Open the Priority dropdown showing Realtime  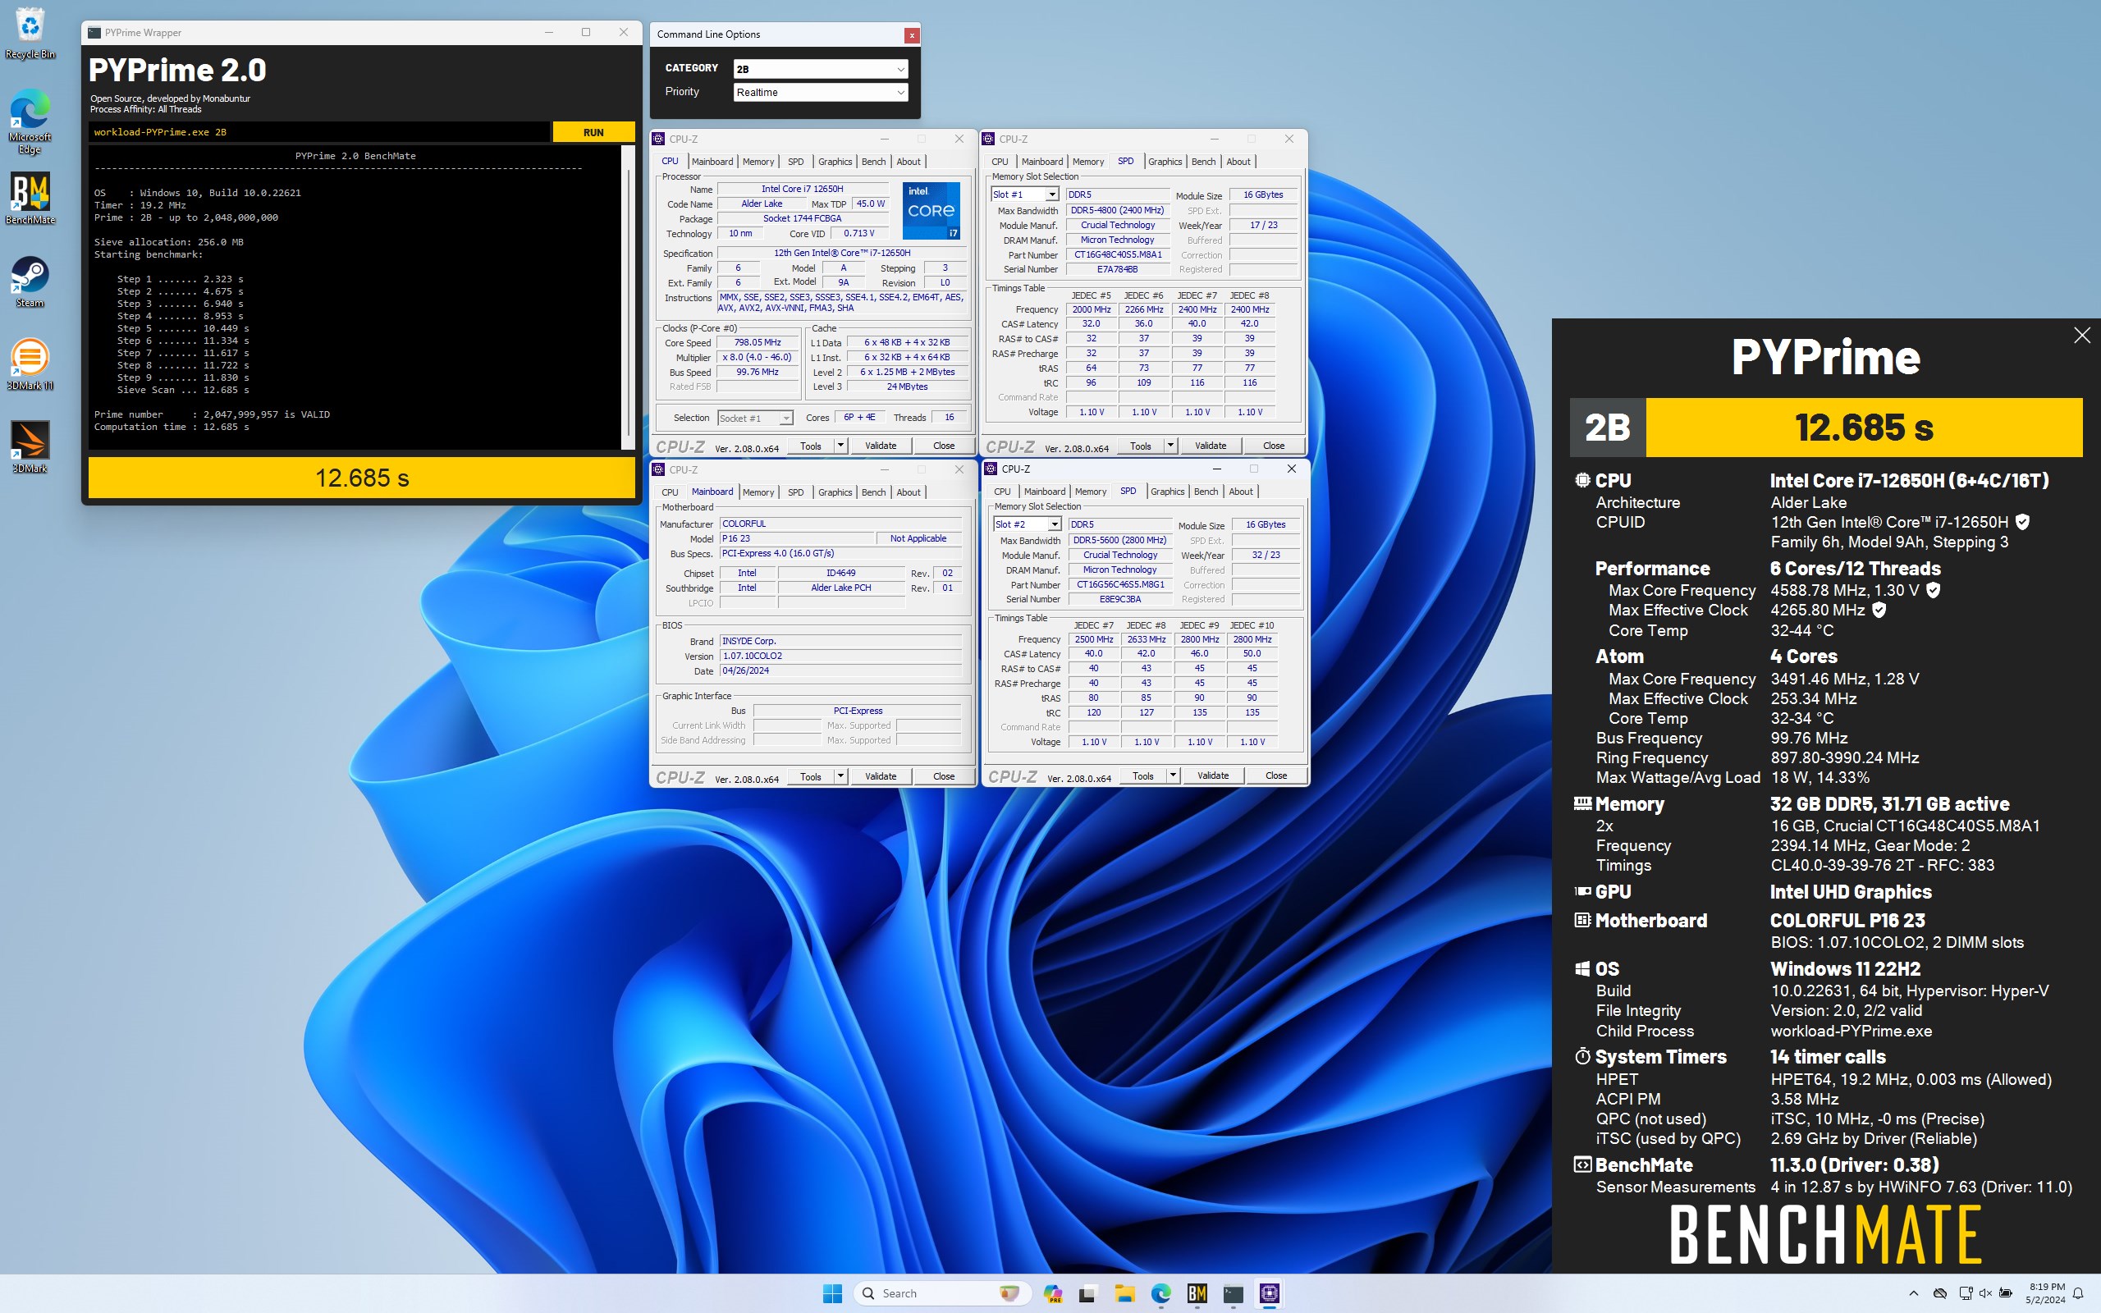click(x=821, y=92)
